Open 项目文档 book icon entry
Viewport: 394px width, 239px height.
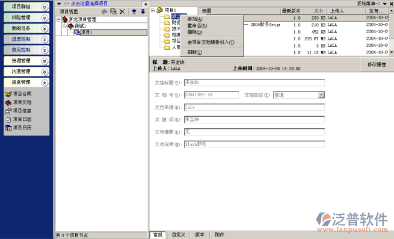(19, 102)
